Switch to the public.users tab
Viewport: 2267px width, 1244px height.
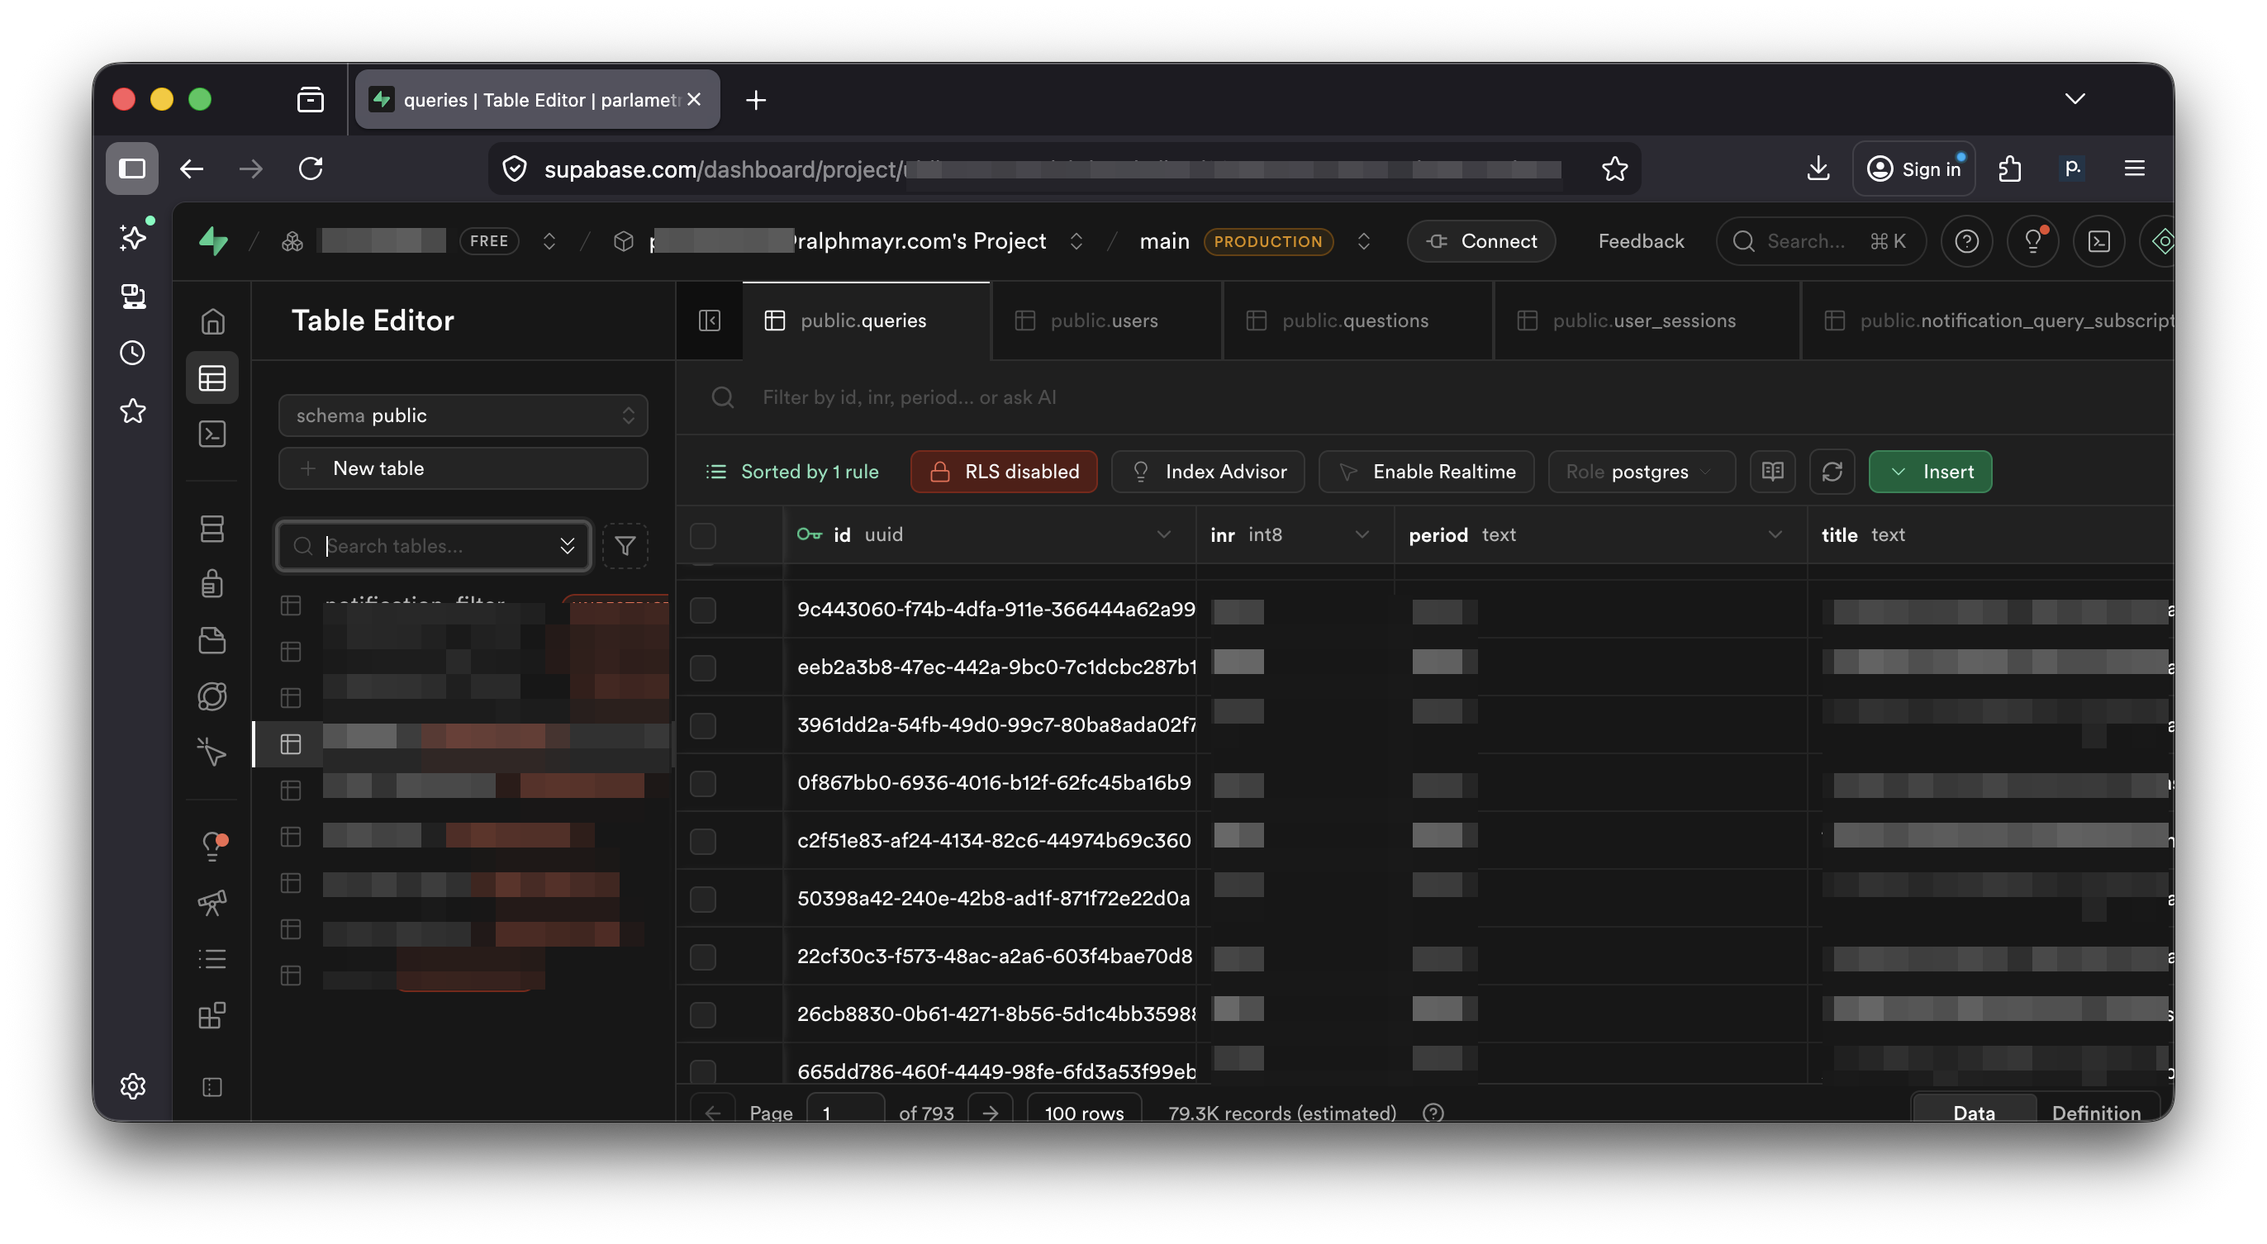(x=1105, y=320)
